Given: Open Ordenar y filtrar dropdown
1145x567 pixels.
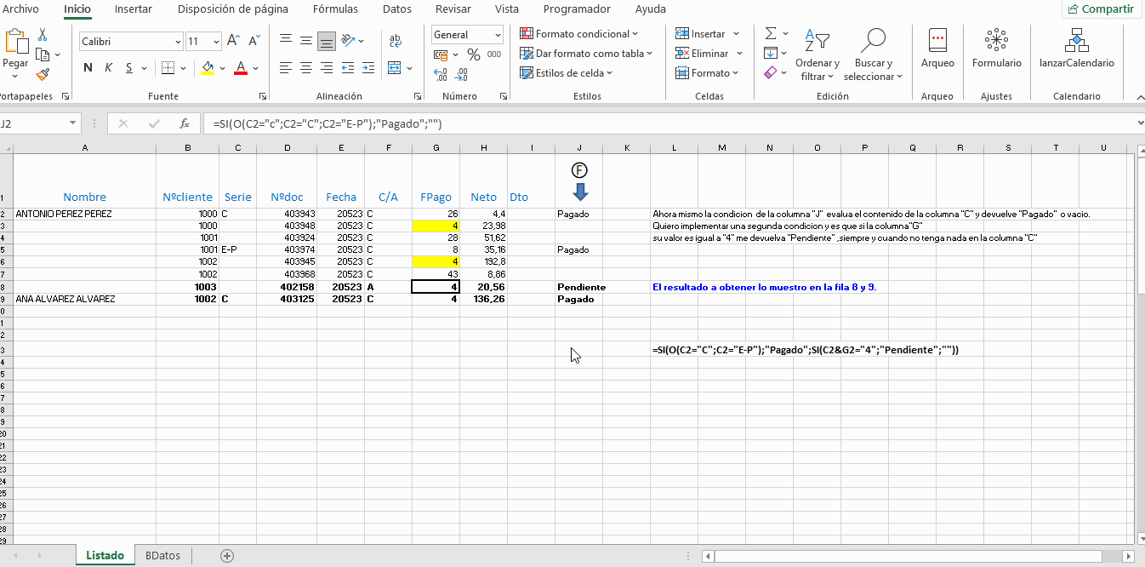Looking at the screenshot, I should (x=817, y=54).
